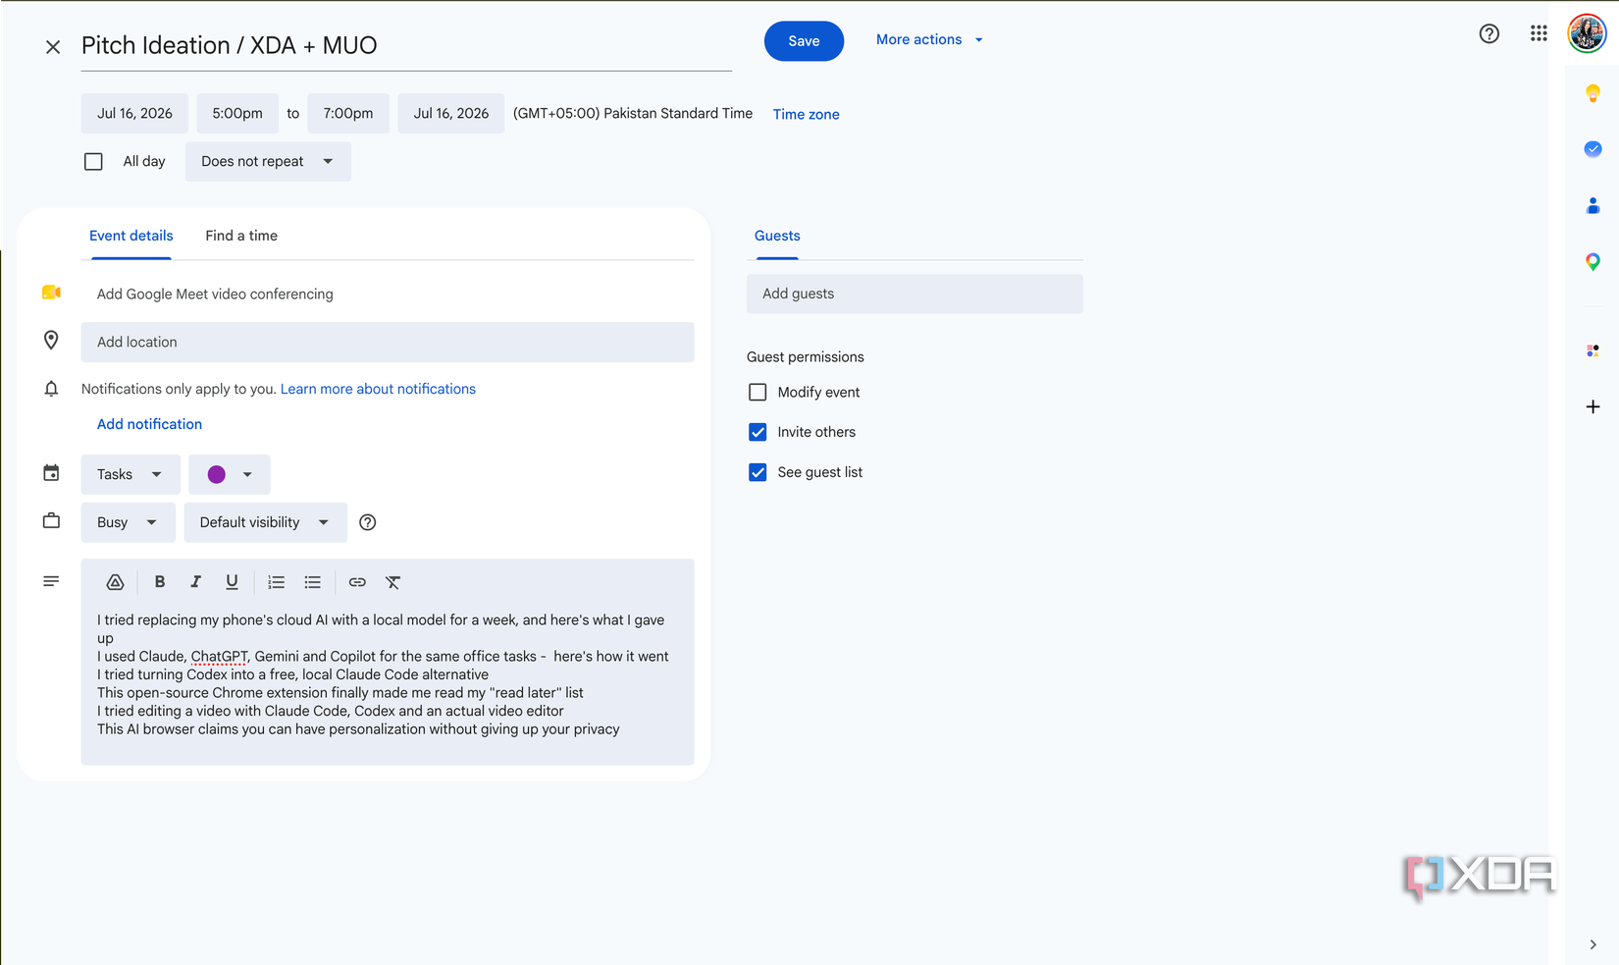Open Google Tasks in the side panel
1619x965 pixels.
pos(1593,149)
